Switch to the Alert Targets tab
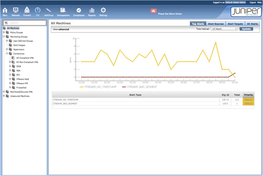263x176 pixels. pyautogui.click(x=235, y=24)
